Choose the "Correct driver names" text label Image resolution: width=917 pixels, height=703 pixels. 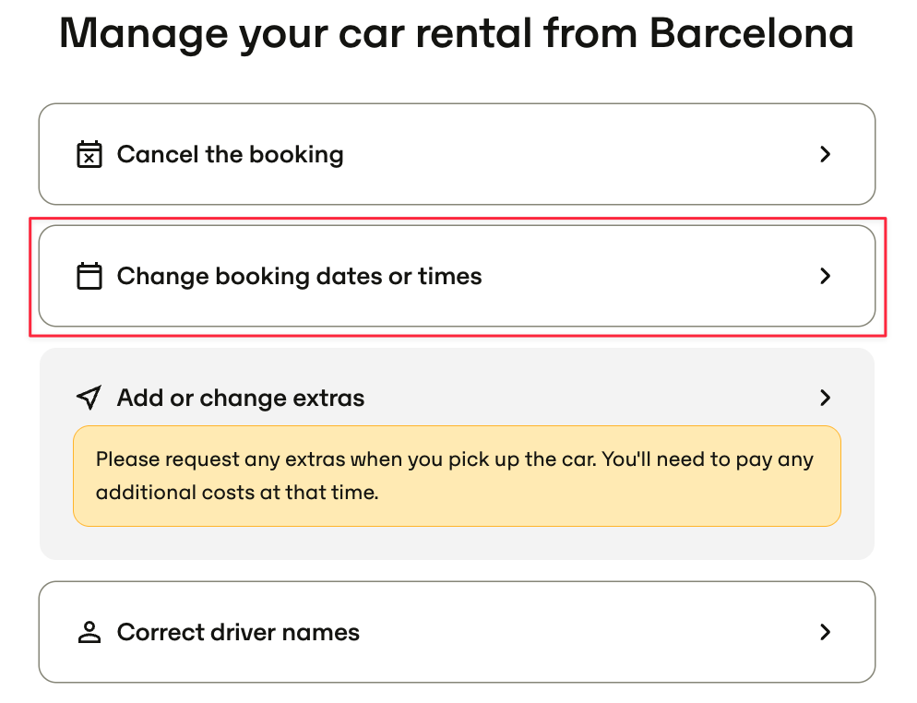click(239, 632)
